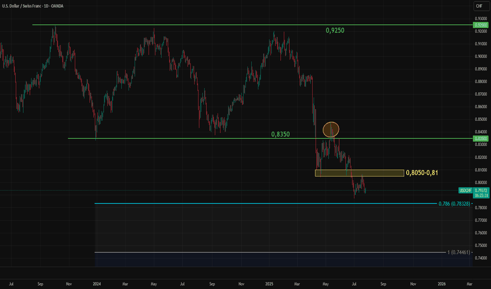
Task: Click the 0.84000 price scale value
Action: tap(480, 132)
